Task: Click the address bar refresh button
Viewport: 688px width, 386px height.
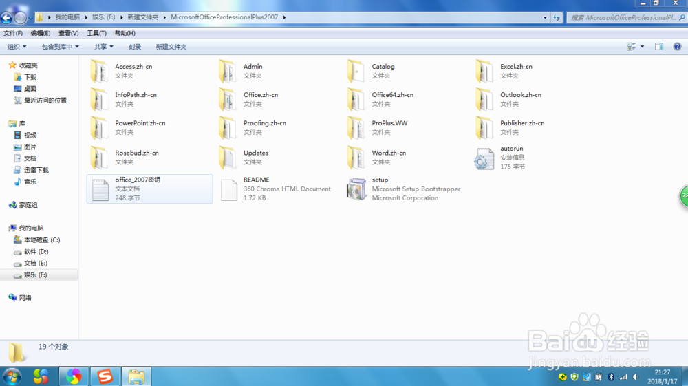Action: click(557, 18)
